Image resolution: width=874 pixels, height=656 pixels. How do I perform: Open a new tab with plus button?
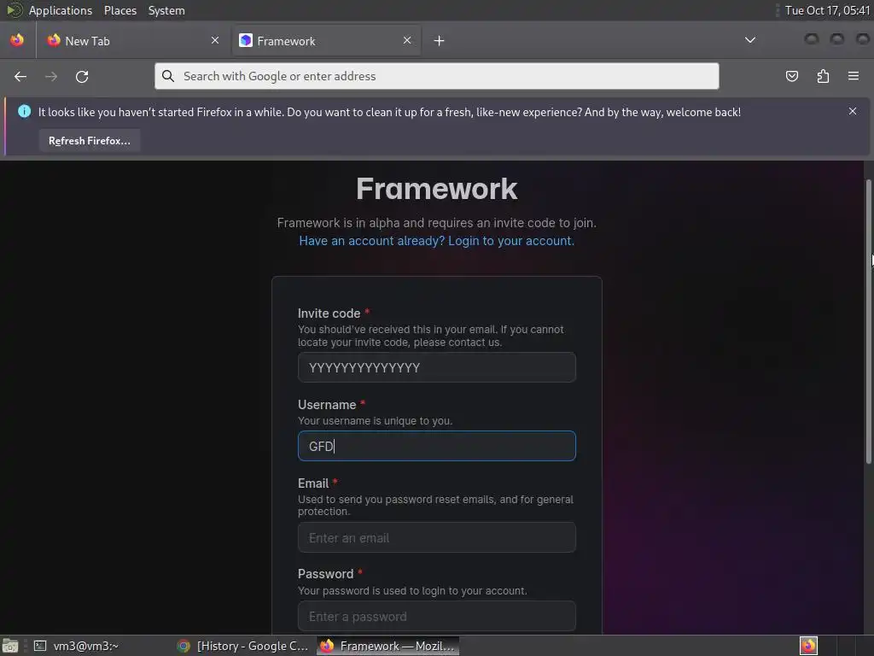[440, 41]
